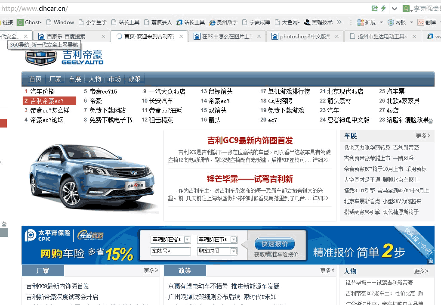Show hidden bookmarks via the overflow arrows
This screenshot has width=441, height=305.
pos(339,22)
